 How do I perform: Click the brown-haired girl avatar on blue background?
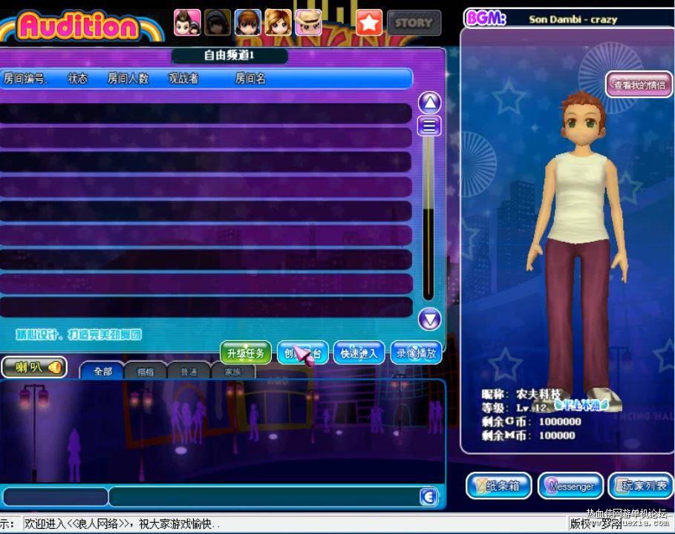tap(248, 22)
